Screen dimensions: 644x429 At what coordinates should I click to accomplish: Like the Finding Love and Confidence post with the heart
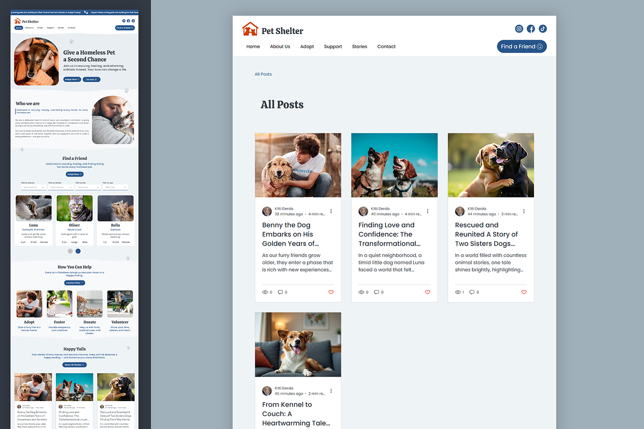pos(428,292)
